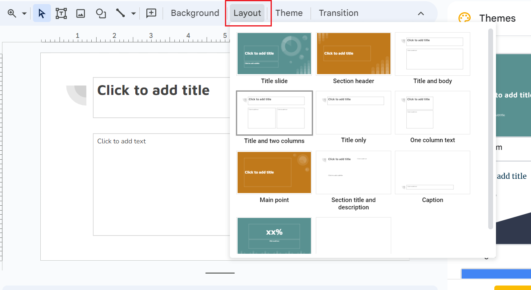
Task: Open the Theme menu item
Action: pos(289,13)
